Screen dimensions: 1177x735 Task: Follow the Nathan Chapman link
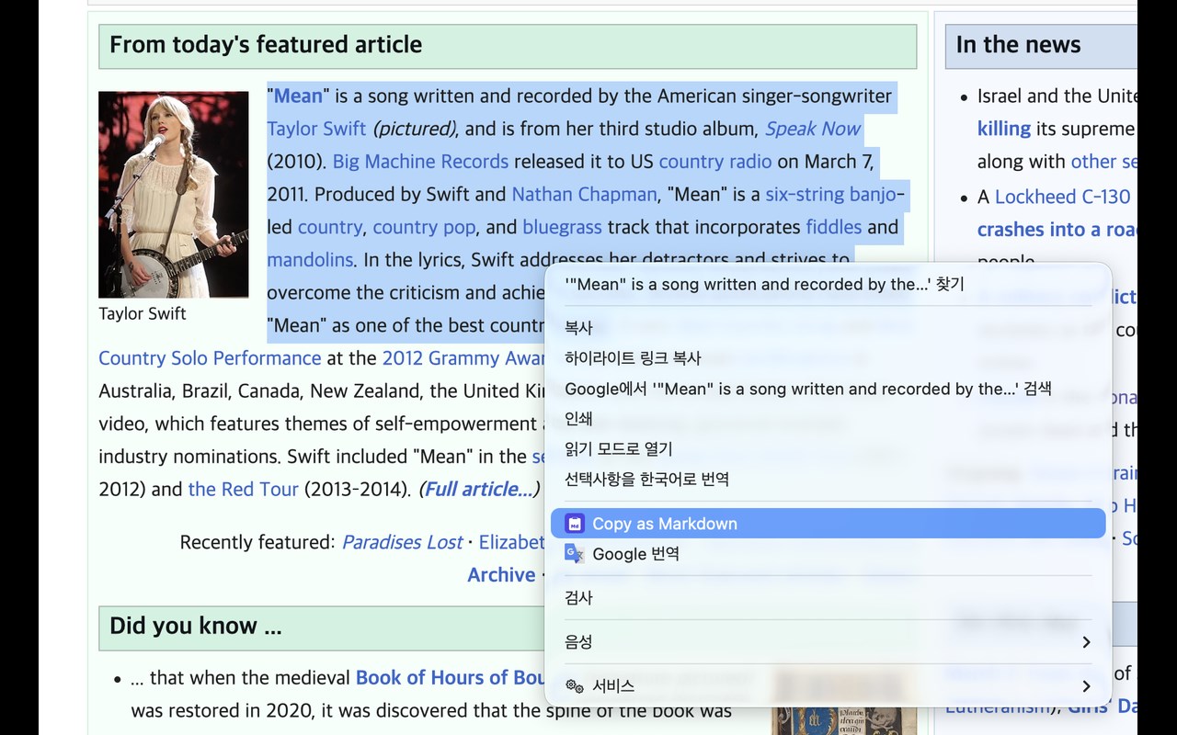point(583,194)
